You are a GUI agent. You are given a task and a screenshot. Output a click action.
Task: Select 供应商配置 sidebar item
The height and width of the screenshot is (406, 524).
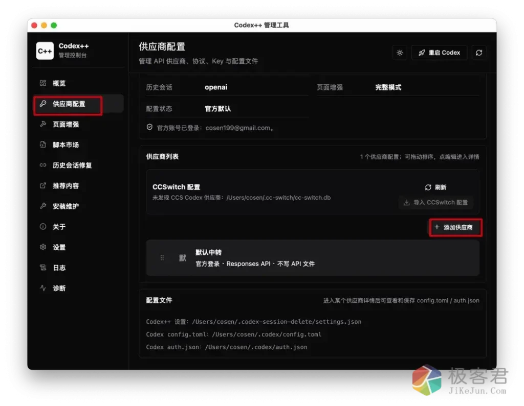tap(78, 104)
